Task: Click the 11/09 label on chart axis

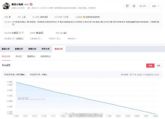Action: [x=16, y=116]
